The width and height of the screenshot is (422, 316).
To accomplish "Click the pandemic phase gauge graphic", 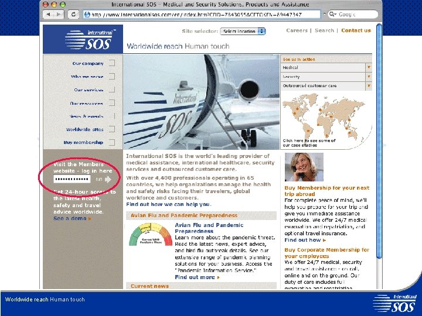I will point(151,235).
